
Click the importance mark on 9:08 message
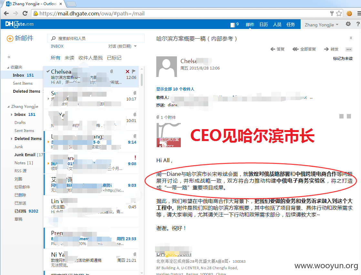pos(135,157)
